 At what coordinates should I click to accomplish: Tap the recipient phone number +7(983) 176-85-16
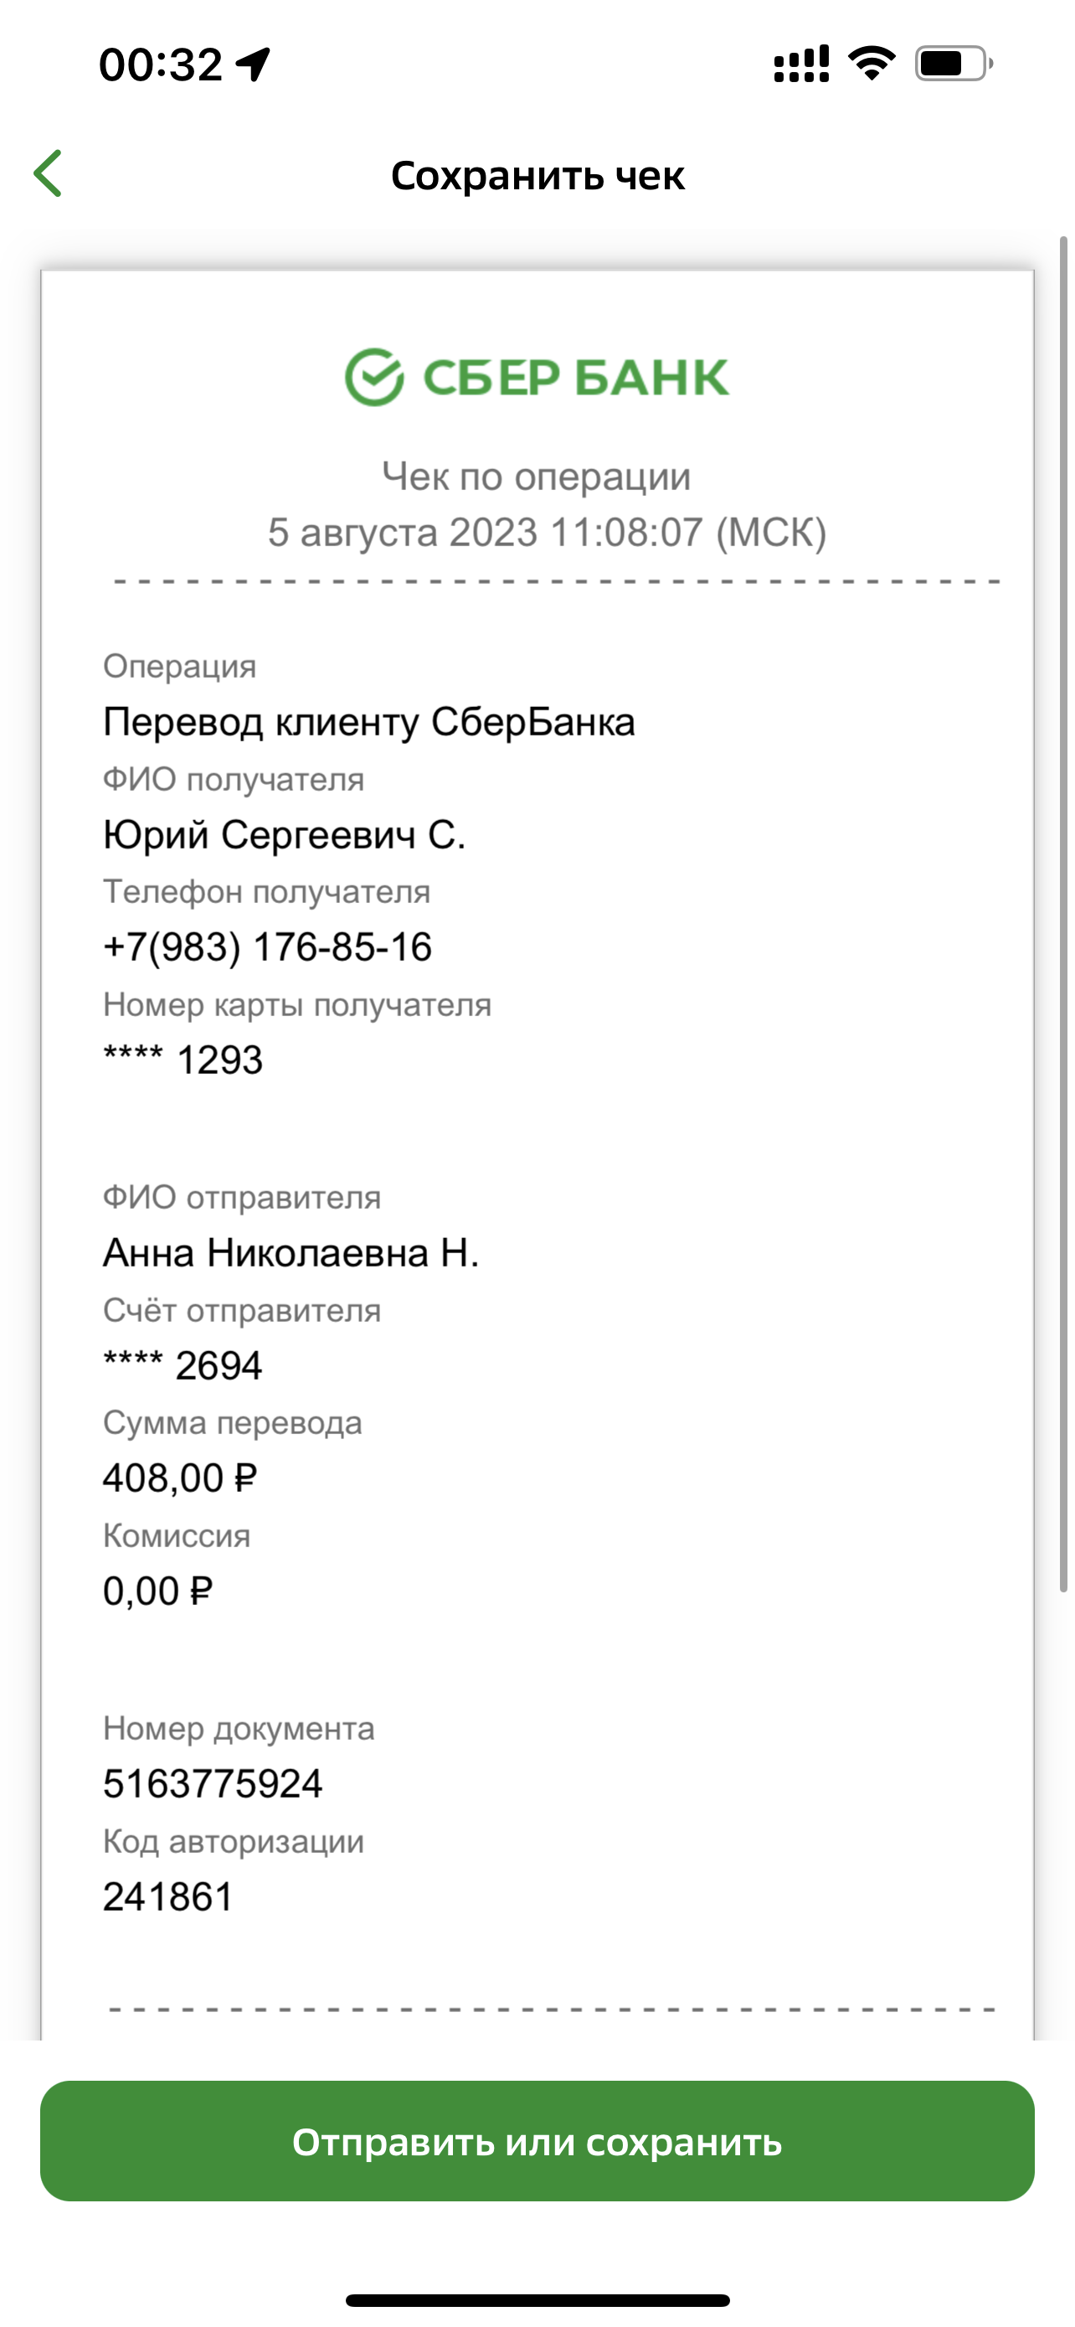tap(267, 947)
